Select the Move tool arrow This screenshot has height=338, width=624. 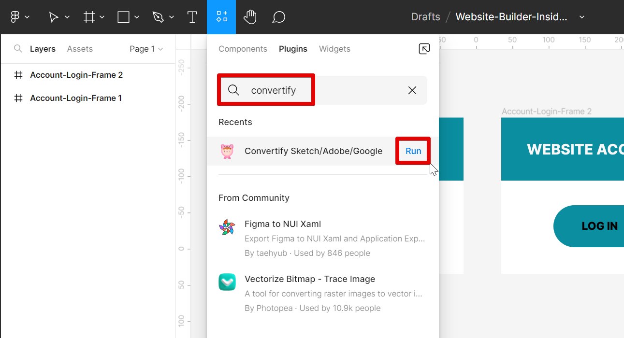(54, 17)
